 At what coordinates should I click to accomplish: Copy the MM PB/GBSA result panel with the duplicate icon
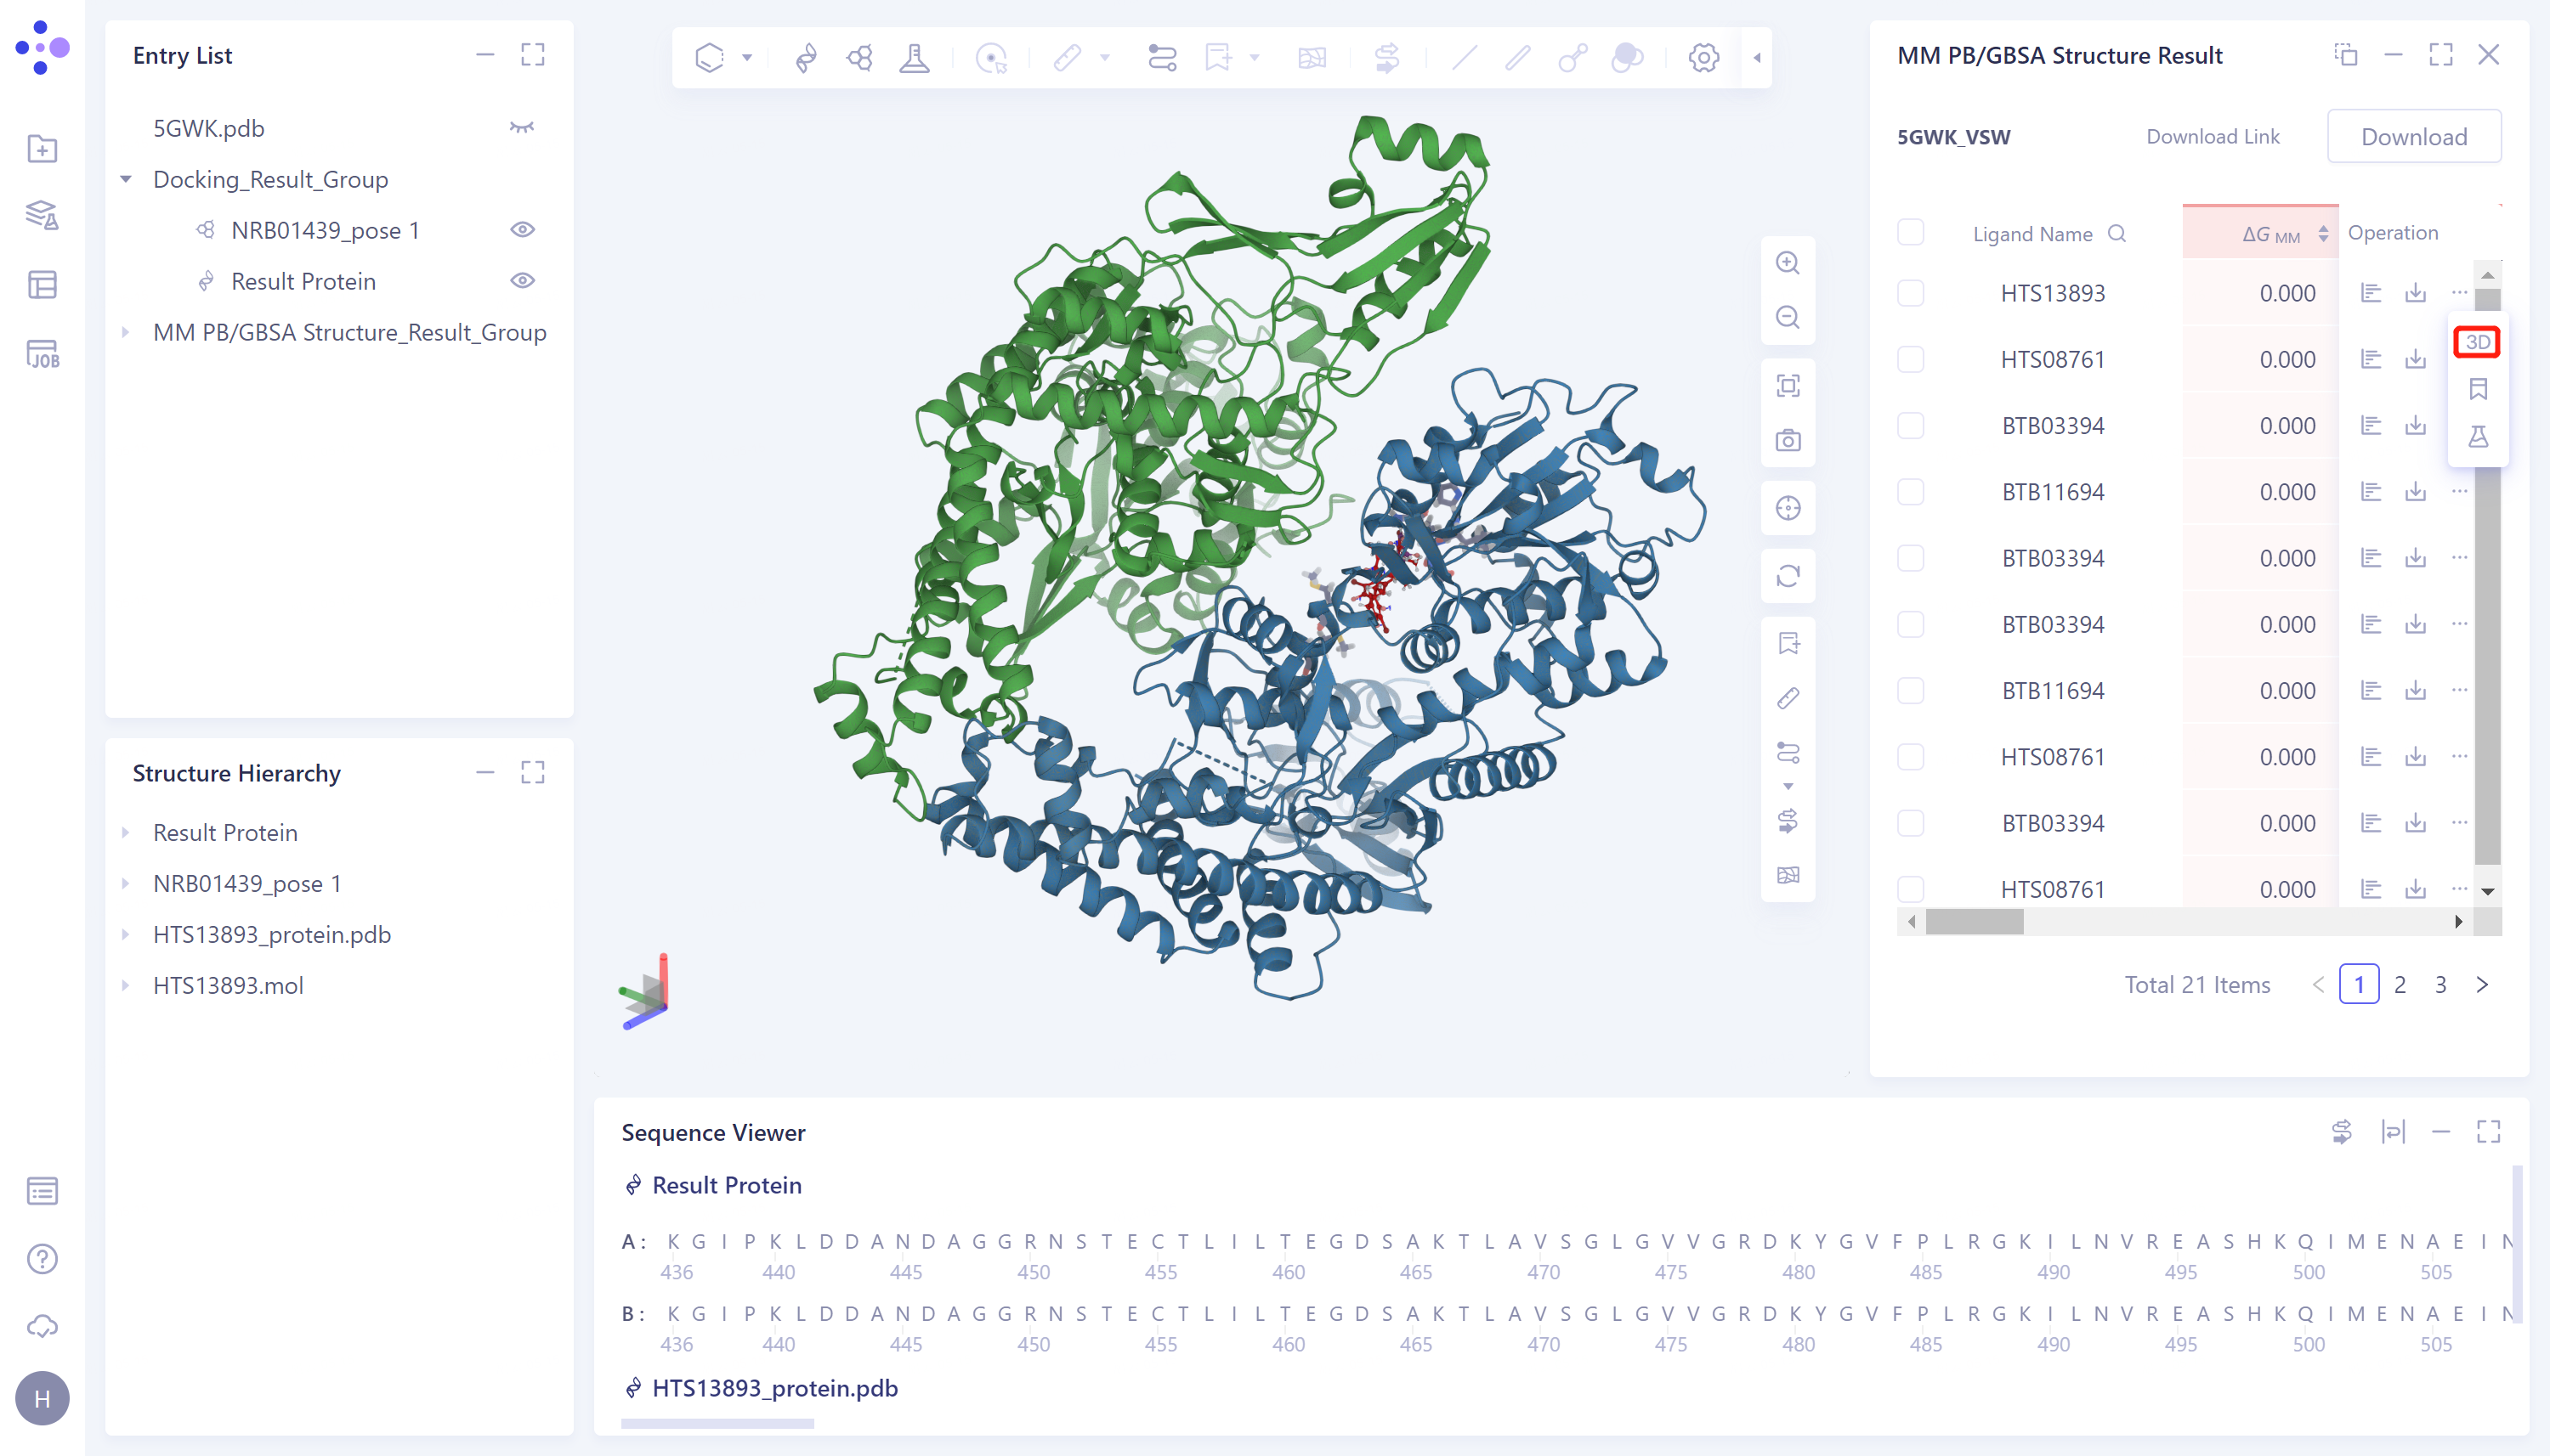coord(2345,55)
